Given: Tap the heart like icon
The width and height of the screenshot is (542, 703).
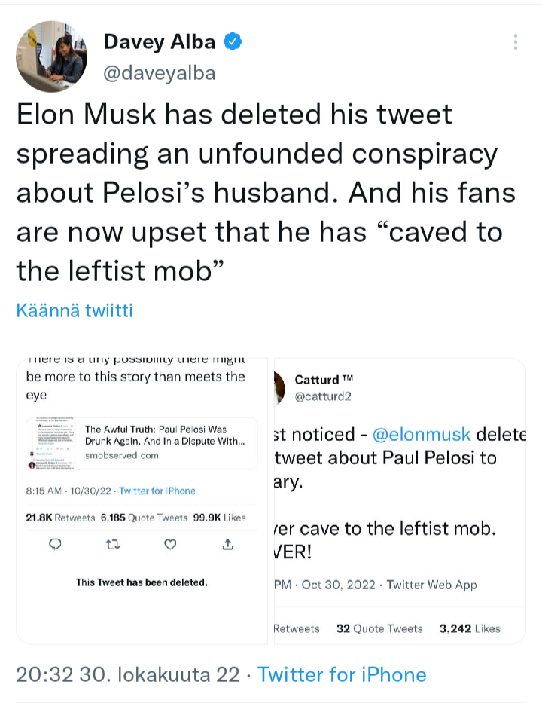Looking at the screenshot, I should point(170,545).
